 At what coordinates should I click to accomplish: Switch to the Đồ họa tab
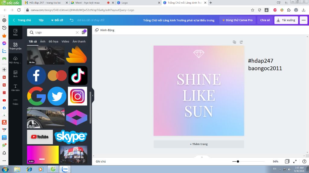coord(53,41)
